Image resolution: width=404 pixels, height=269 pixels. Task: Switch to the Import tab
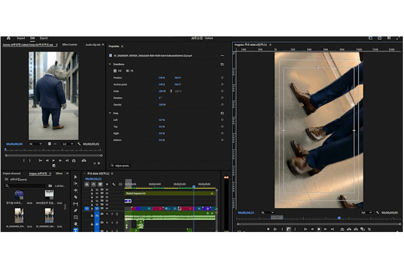tap(21, 38)
